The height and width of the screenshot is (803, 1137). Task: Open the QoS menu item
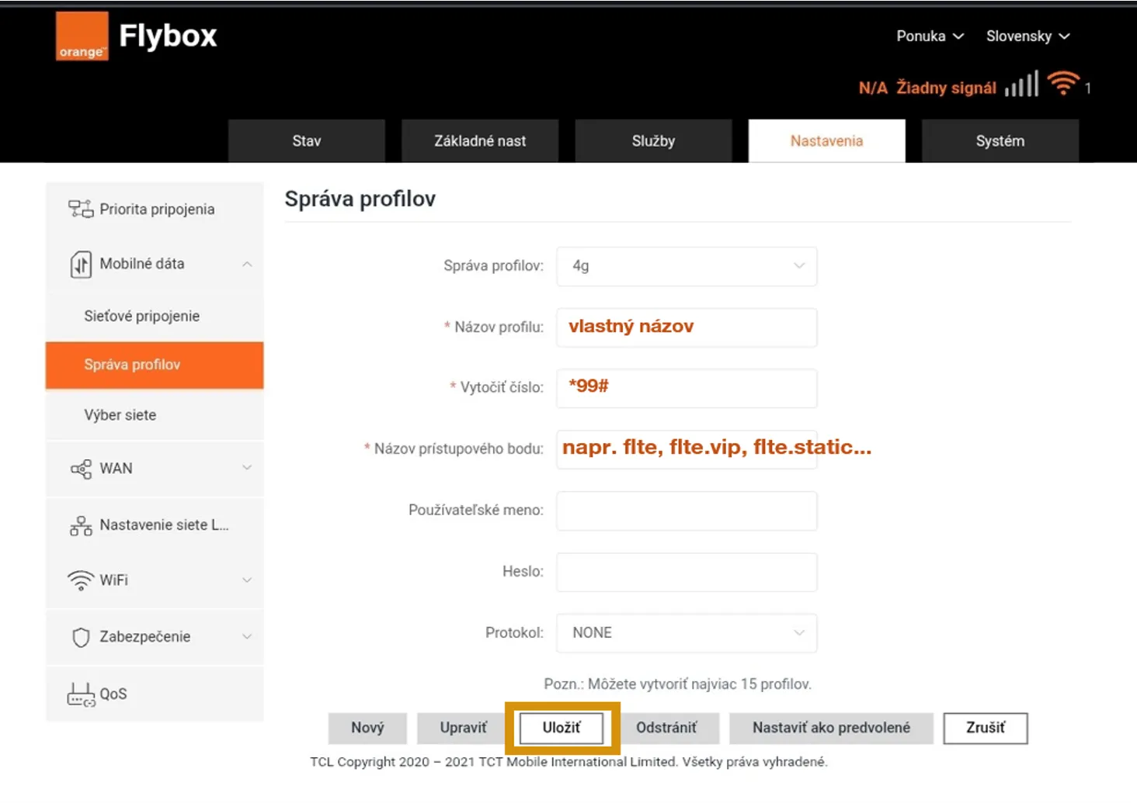click(155, 694)
